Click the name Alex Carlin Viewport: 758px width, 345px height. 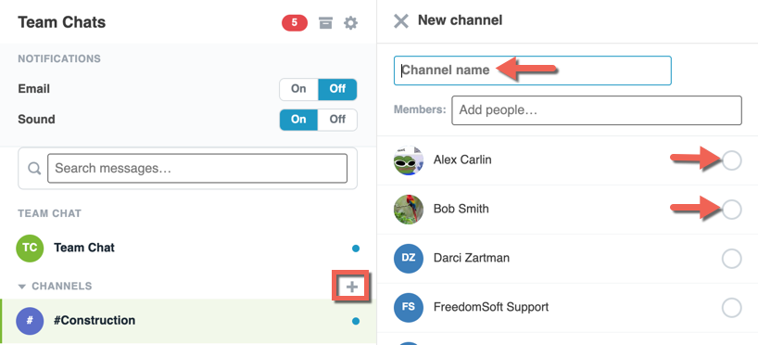click(x=462, y=160)
